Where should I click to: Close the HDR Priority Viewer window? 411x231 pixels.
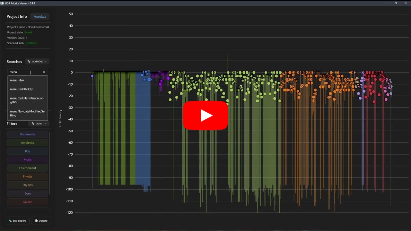(406, 3)
